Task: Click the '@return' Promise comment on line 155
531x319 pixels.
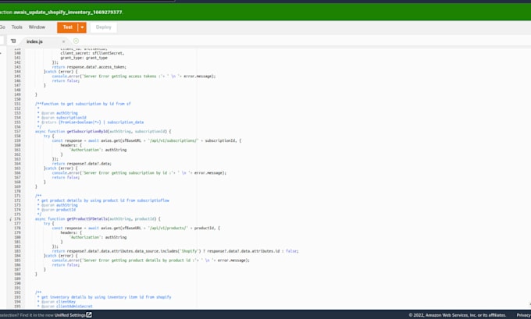Action: pyautogui.click(x=91, y=122)
